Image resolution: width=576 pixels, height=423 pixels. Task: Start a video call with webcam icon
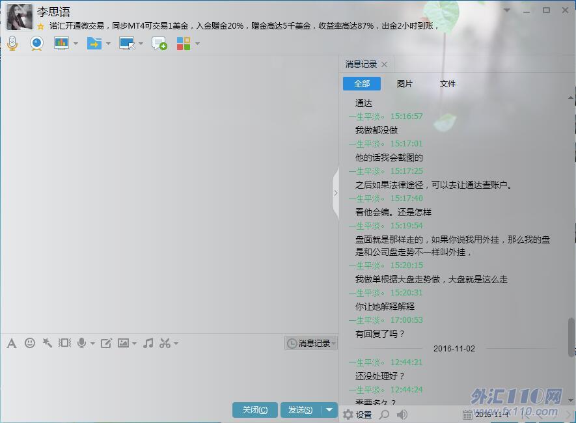[x=36, y=44]
